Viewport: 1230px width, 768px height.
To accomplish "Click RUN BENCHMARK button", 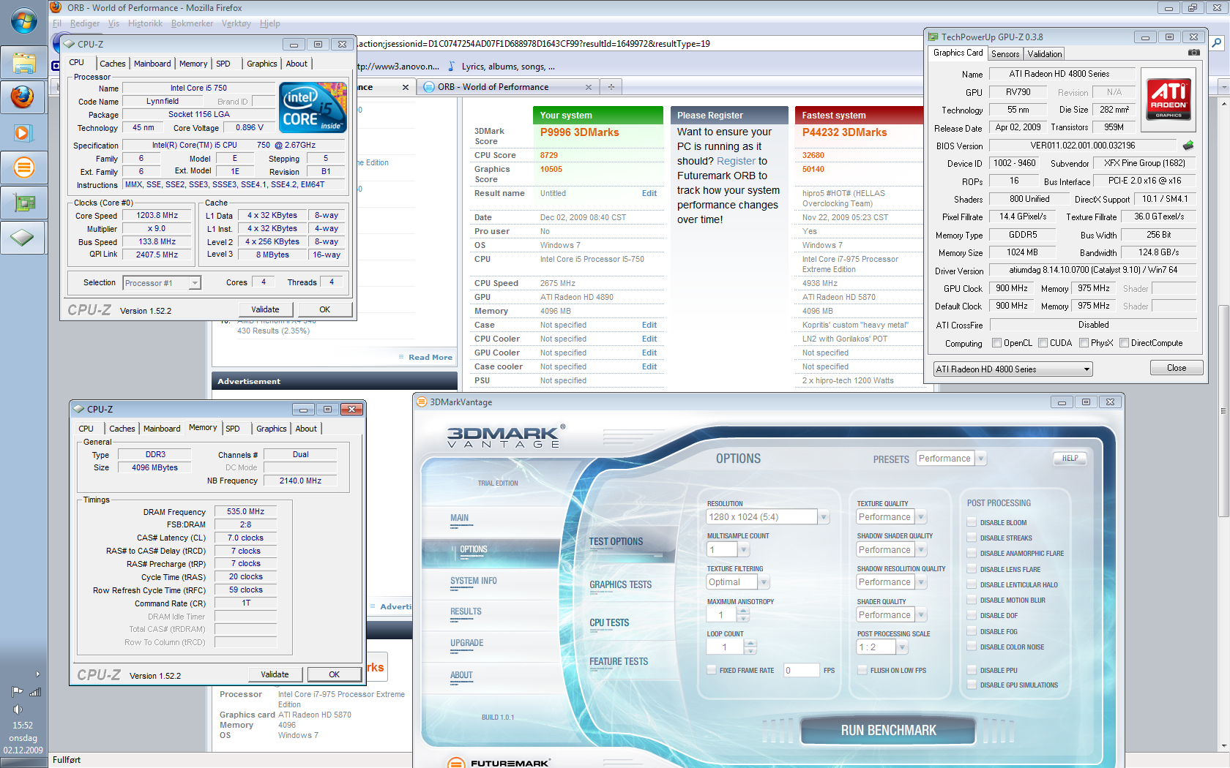I will click(x=888, y=730).
